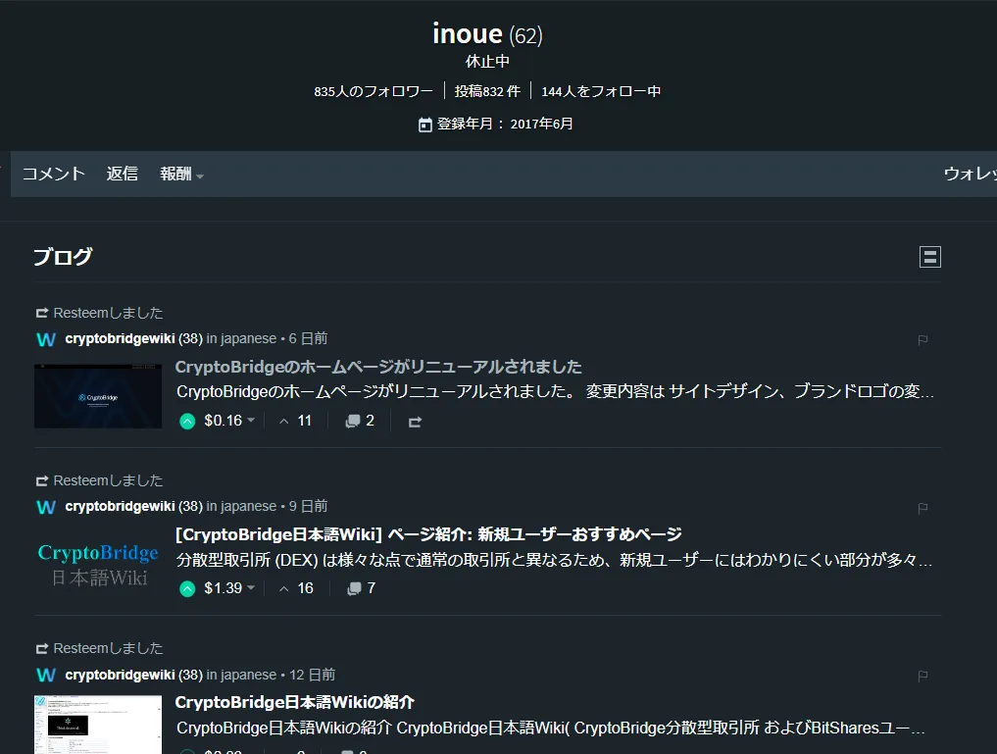The height and width of the screenshot is (754, 997).
Task: Click the 9 日前 timestamp
Action: pos(309,507)
